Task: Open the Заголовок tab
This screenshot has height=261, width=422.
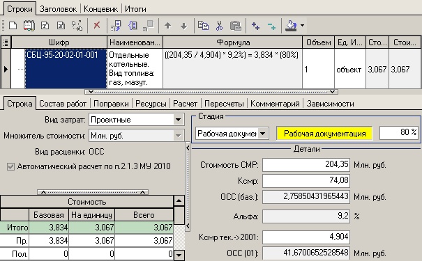Action: (58, 9)
